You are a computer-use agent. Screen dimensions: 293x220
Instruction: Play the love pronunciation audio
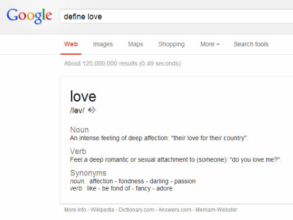coord(92,110)
